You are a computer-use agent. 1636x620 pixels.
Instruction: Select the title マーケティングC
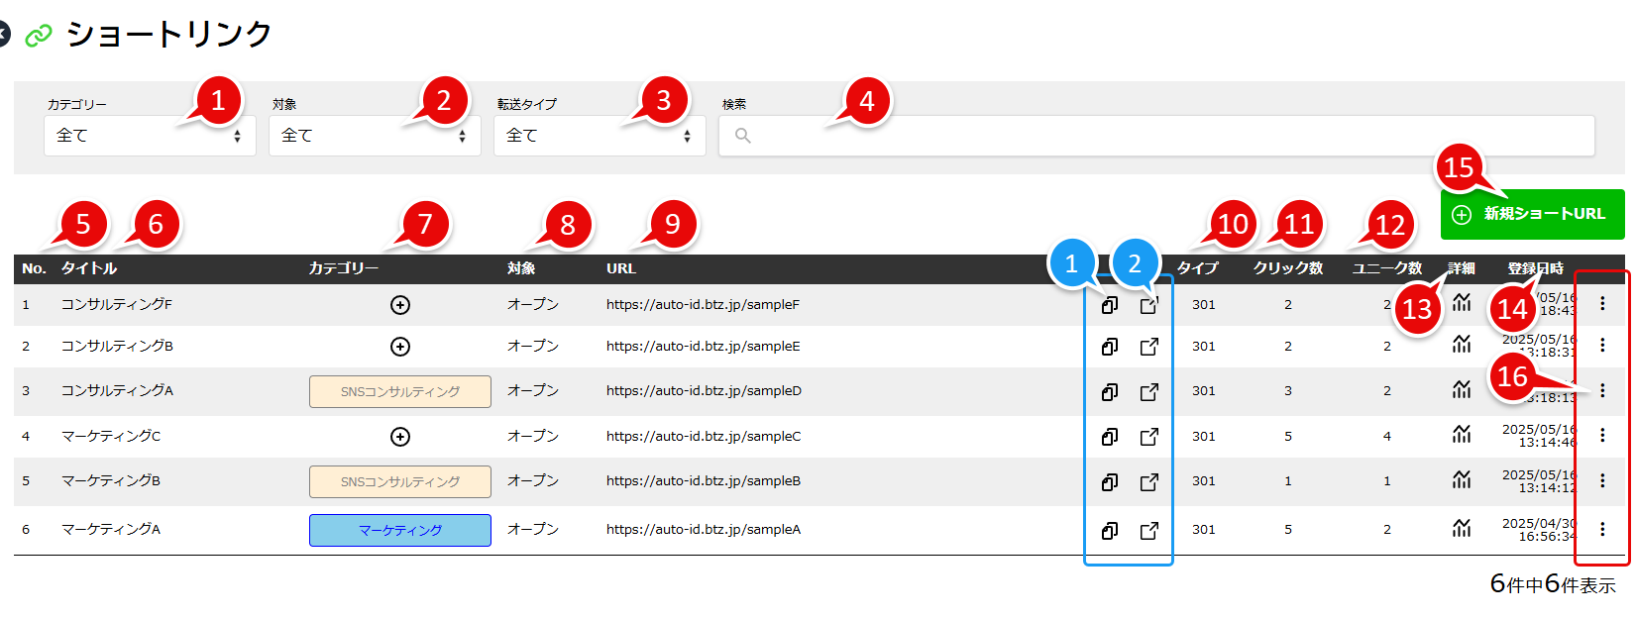point(111,436)
